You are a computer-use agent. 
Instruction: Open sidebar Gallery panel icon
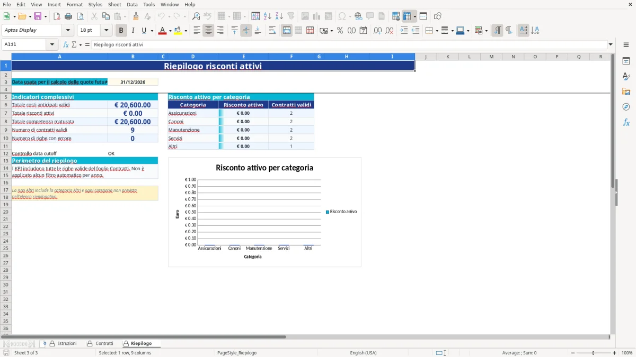pyautogui.click(x=626, y=92)
